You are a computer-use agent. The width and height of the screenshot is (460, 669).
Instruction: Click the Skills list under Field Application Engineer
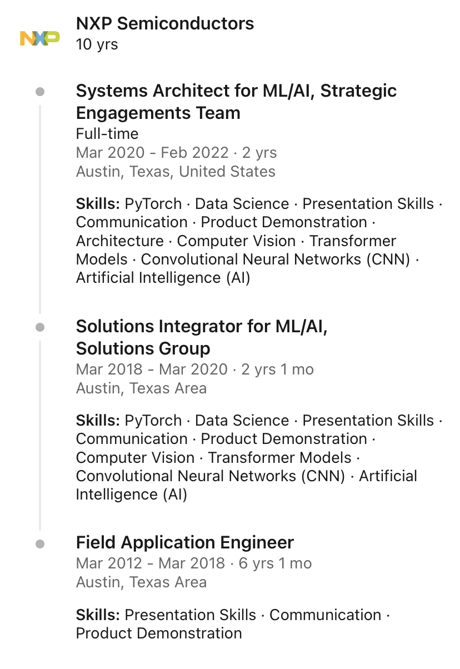point(233,624)
